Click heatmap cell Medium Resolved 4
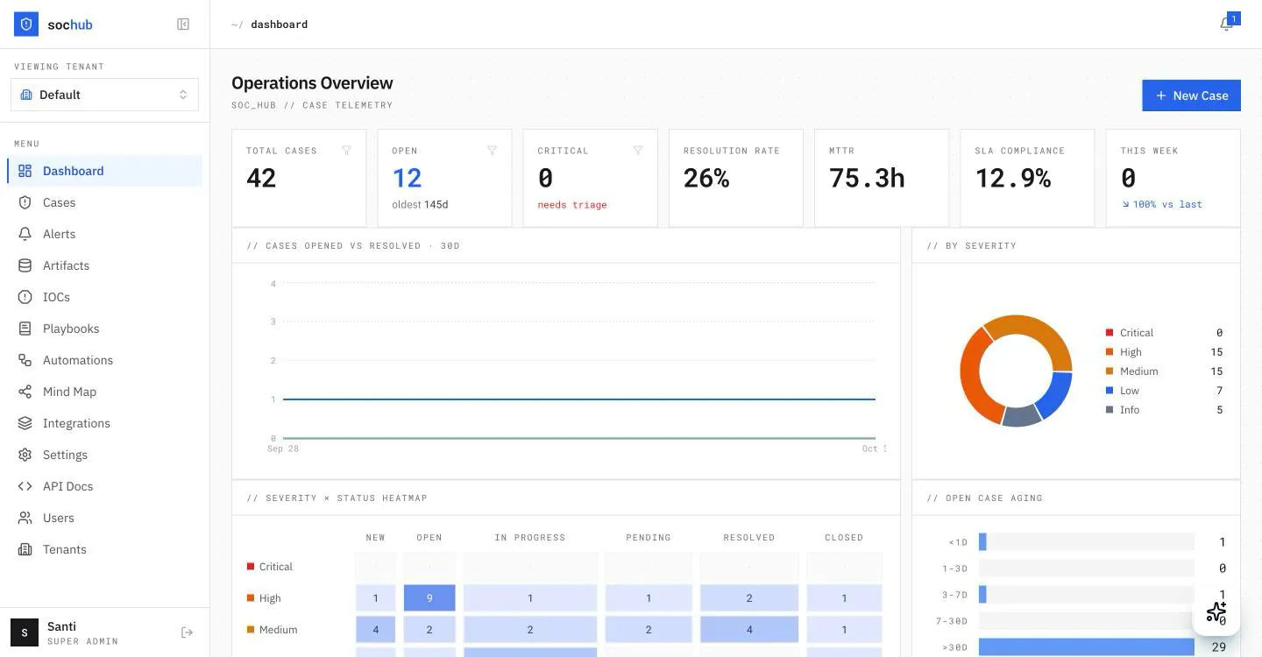This screenshot has height=657, width=1262. pos(749,630)
